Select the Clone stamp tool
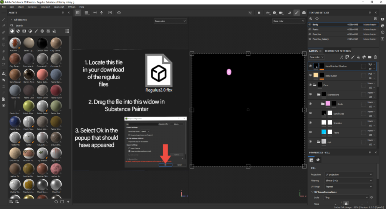The width and height of the screenshot is (386, 209). pos(3,58)
